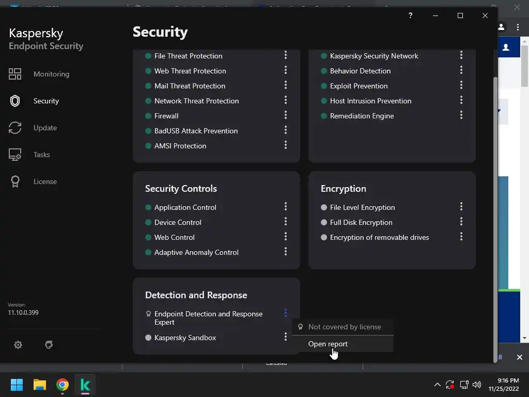Open Mail Threat Protection three-dot menu
529x397 pixels.
click(x=285, y=85)
